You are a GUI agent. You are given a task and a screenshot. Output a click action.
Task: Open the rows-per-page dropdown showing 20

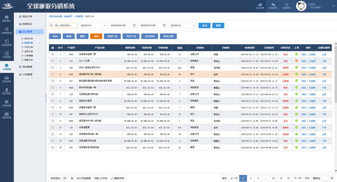[65, 178]
